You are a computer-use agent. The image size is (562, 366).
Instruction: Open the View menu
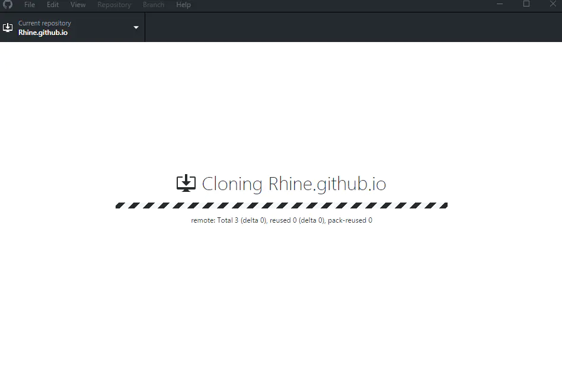78,5
